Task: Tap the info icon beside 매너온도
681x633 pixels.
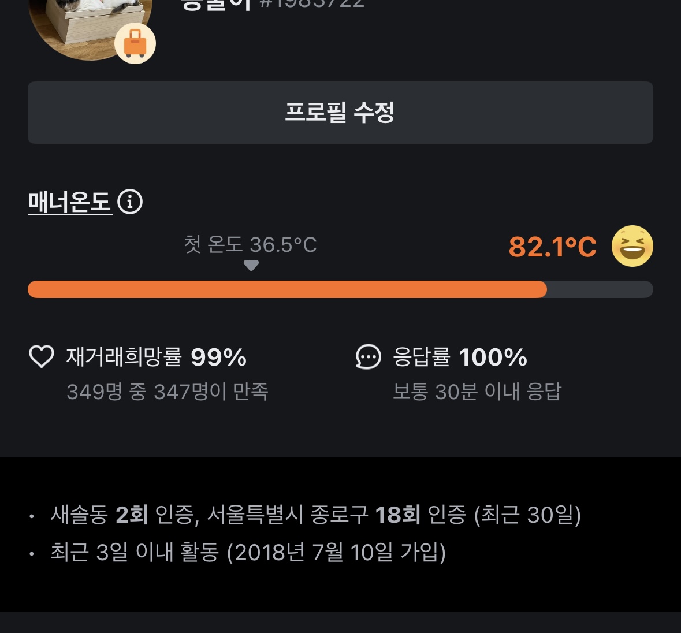Action: tap(130, 202)
